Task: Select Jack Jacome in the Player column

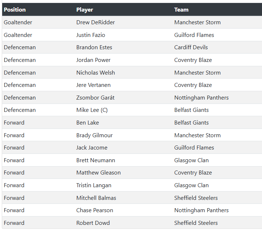Action: pyautogui.click(x=92, y=148)
